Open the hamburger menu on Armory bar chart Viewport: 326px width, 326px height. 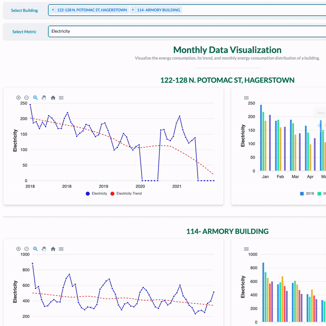[247, 249]
